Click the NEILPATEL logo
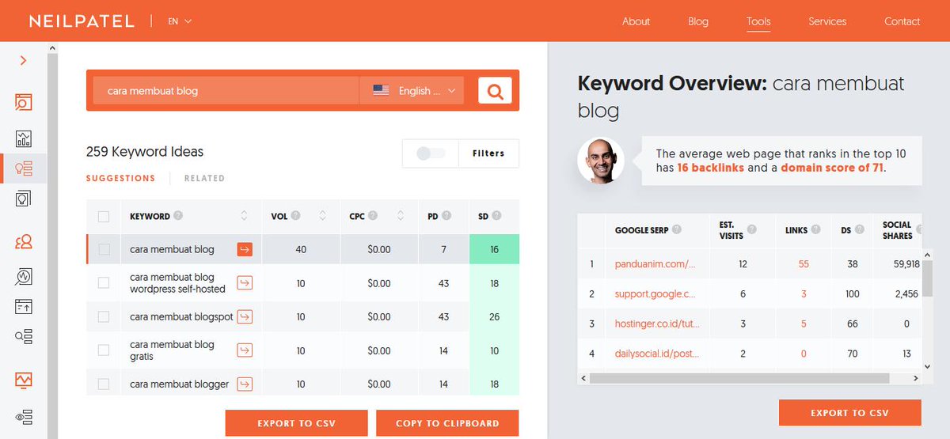The height and width of the screenshot is (439, 950). [82, 21]
